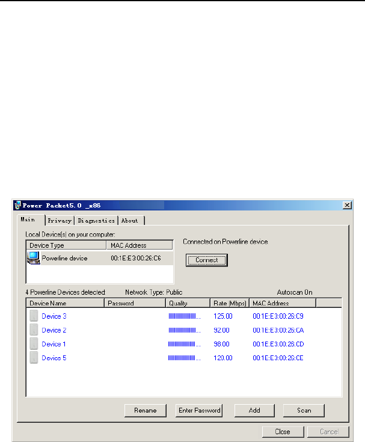This screenshot has height=442, width=365.
Task: Click MAC address ending in CA
Action: coord(278,330)
